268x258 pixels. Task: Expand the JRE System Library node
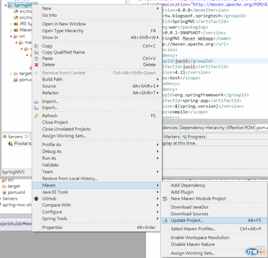[x=11, y=24]
